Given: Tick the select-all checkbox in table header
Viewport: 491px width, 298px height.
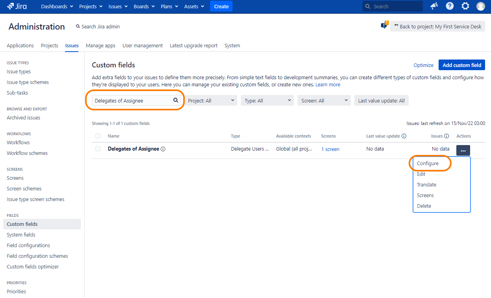Looking at the screenshot, I should [x=98, y=136].
